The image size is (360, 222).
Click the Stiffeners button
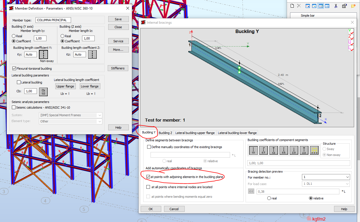pyautogui.click(x=118, y=68)
